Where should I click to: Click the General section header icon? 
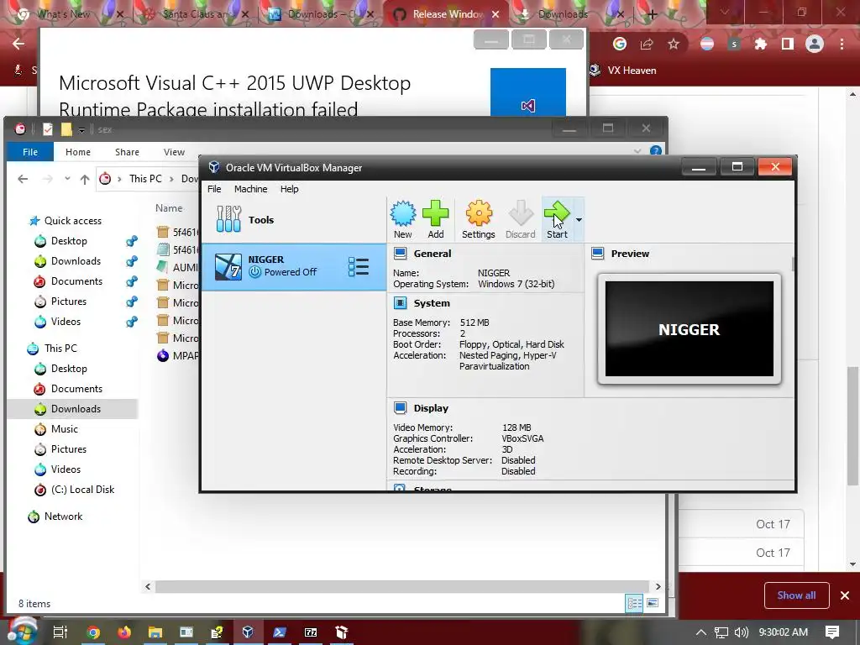[401, 254]
